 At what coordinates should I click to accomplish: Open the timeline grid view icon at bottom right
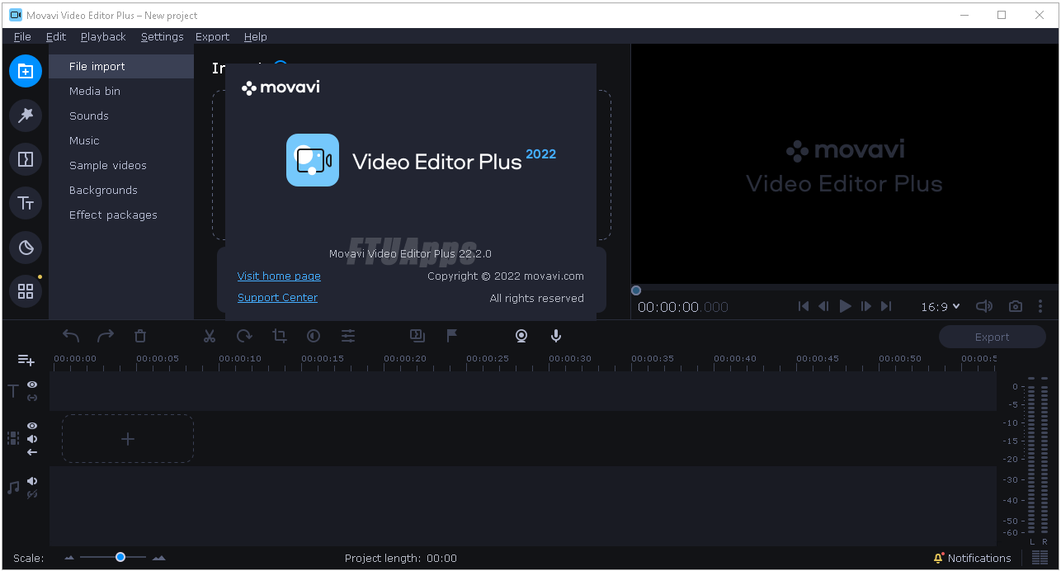(x=1040, y=558)
